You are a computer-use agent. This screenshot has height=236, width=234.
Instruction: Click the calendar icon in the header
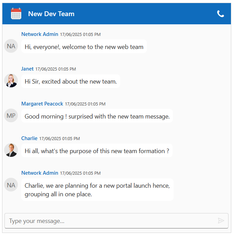[x=16, y=14]
